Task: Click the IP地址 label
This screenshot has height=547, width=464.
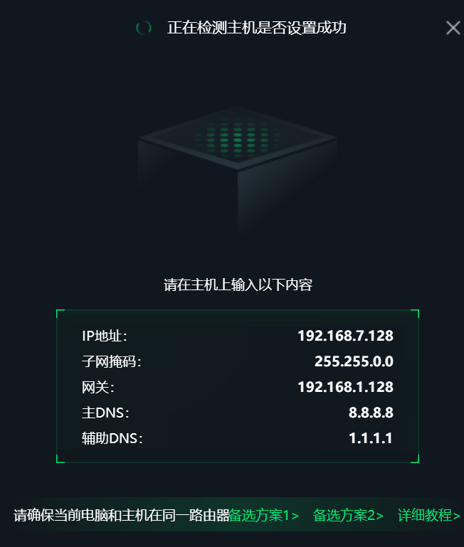Action: point(105,336)
